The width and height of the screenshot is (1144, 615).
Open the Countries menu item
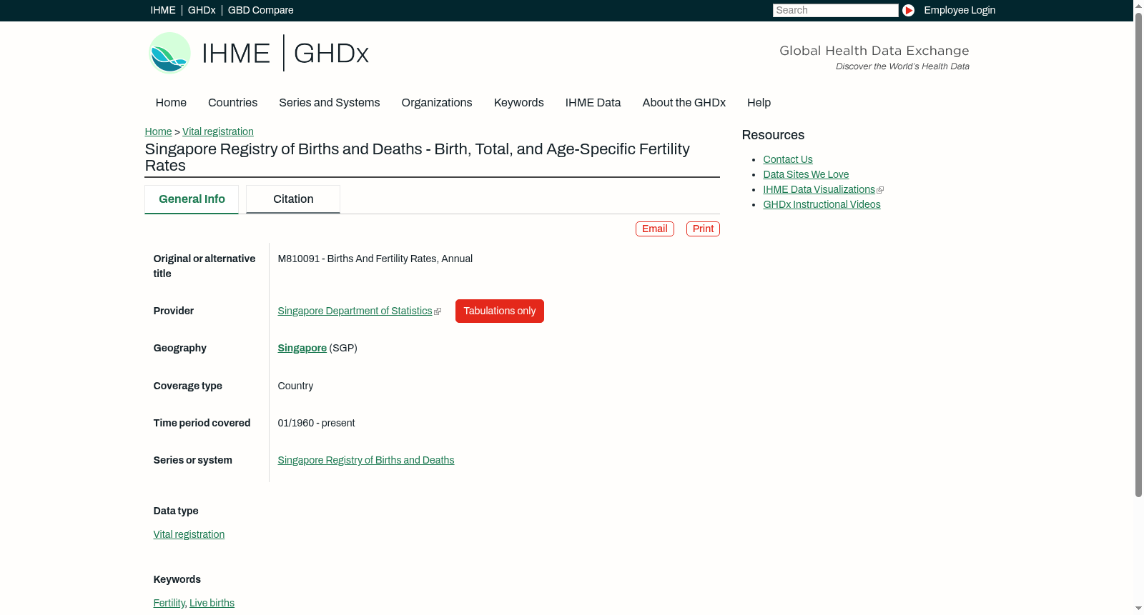click(x=232, y=102)
